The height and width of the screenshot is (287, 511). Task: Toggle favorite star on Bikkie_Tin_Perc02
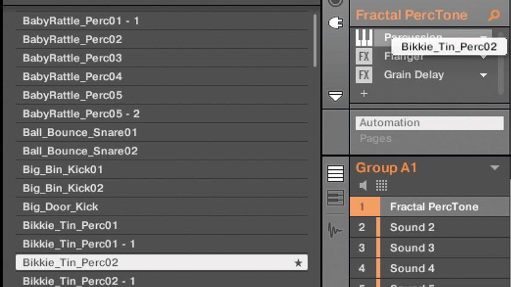298,262
